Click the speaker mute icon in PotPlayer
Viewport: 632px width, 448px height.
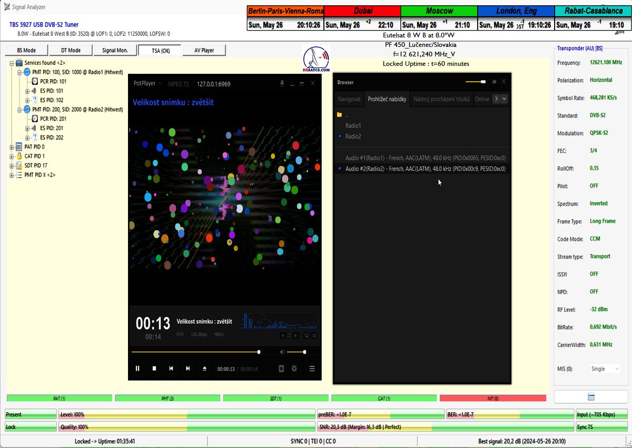282,352
